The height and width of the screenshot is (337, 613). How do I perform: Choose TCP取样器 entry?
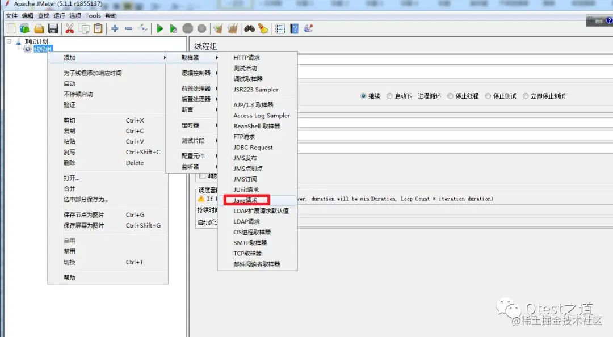coord(258,254)
